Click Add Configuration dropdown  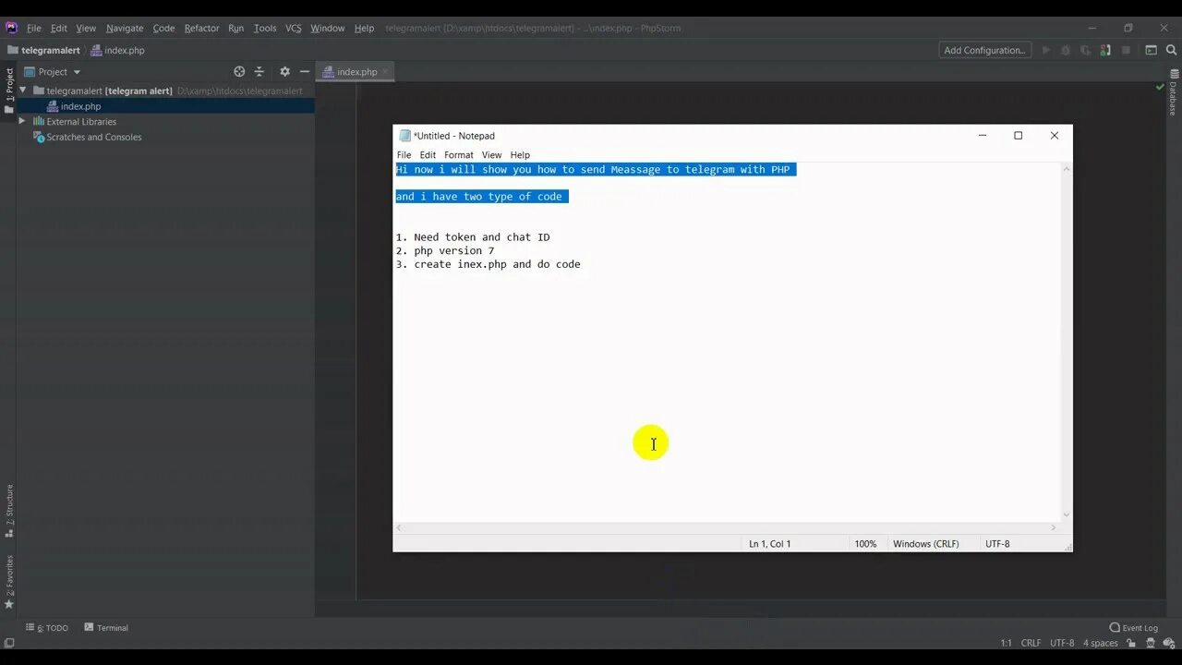coord(984,50)
